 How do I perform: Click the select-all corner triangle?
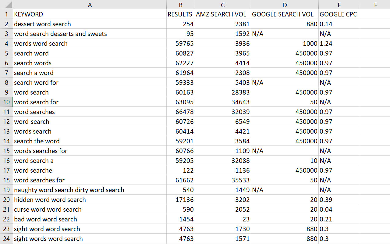pos(6,5)
